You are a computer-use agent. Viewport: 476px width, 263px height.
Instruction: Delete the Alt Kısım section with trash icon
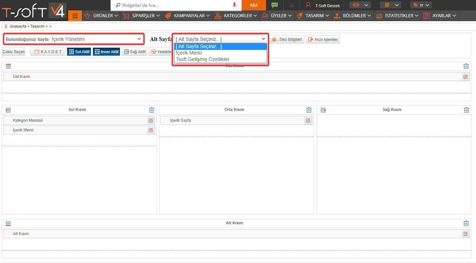point(466,223)
